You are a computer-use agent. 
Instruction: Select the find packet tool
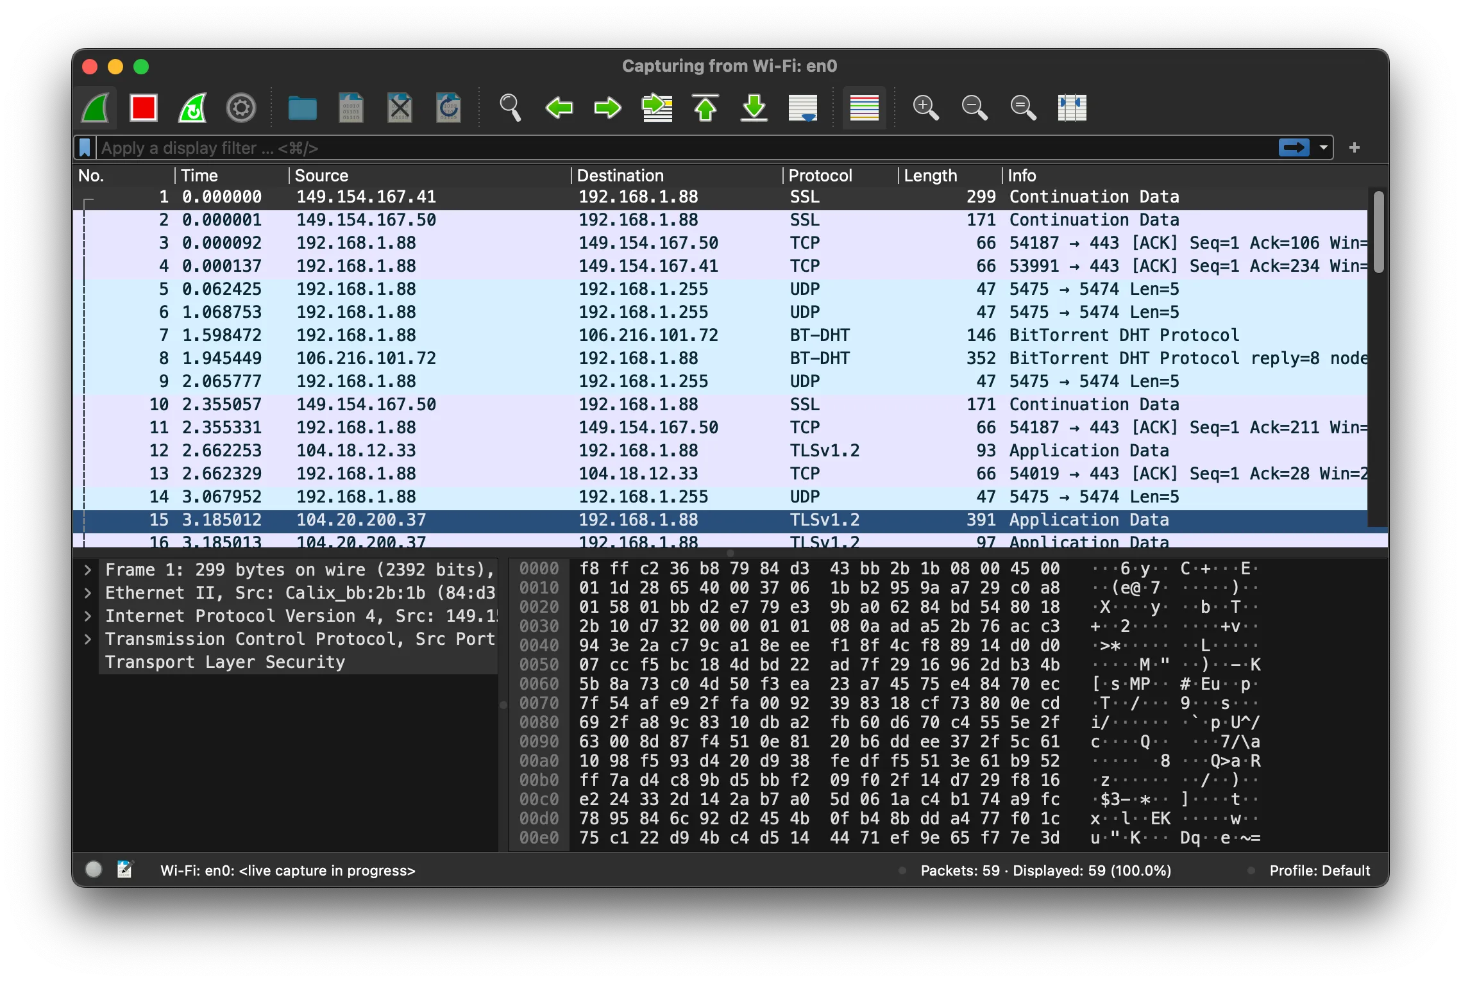point(510,108)
